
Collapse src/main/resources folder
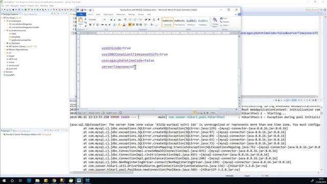point(5,31)
